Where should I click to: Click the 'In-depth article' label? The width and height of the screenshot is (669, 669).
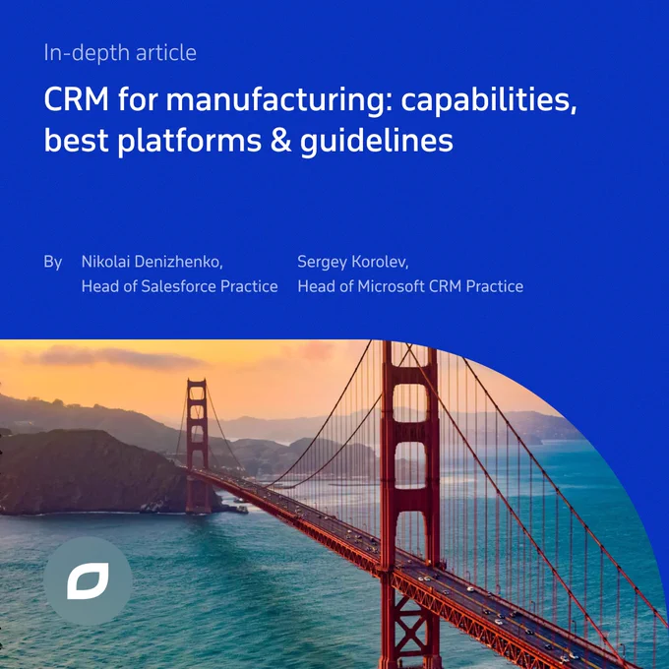(120, 53)
